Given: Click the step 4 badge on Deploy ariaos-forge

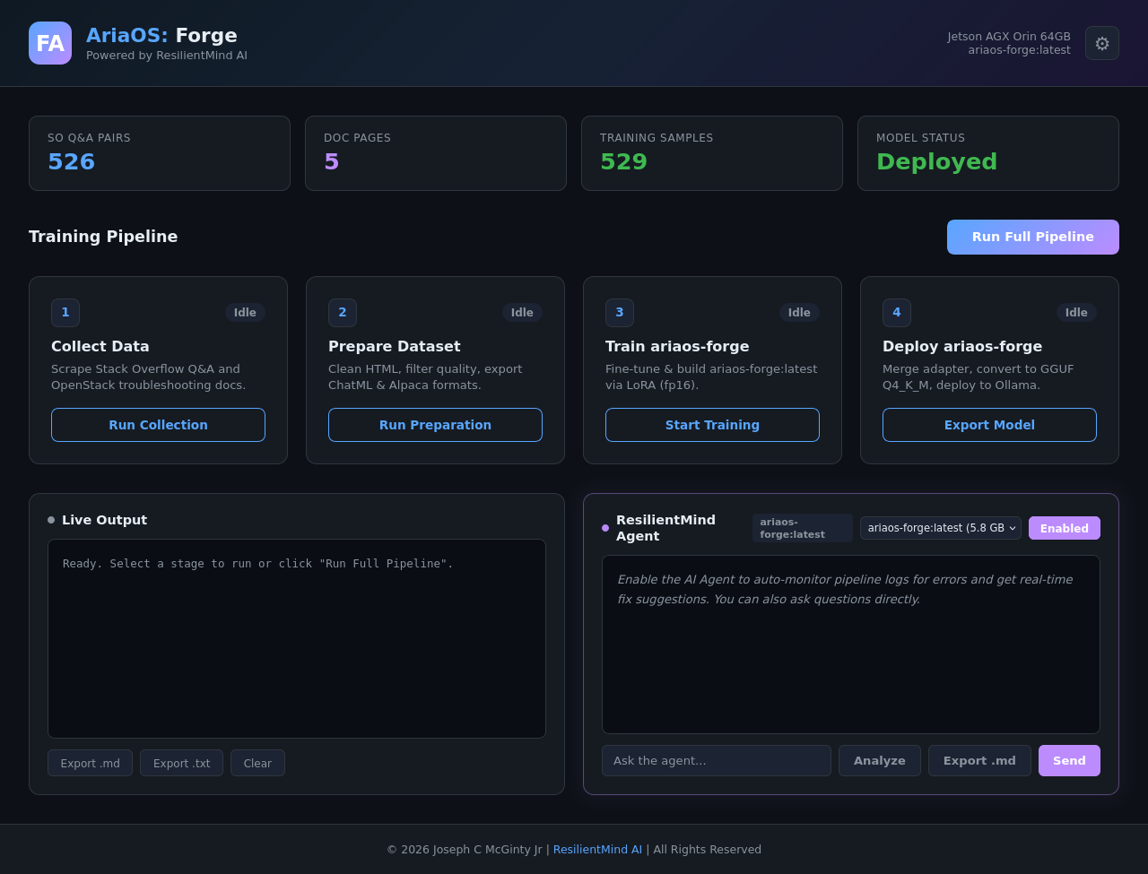Looking at the screenshot, I should click(896, 313).
